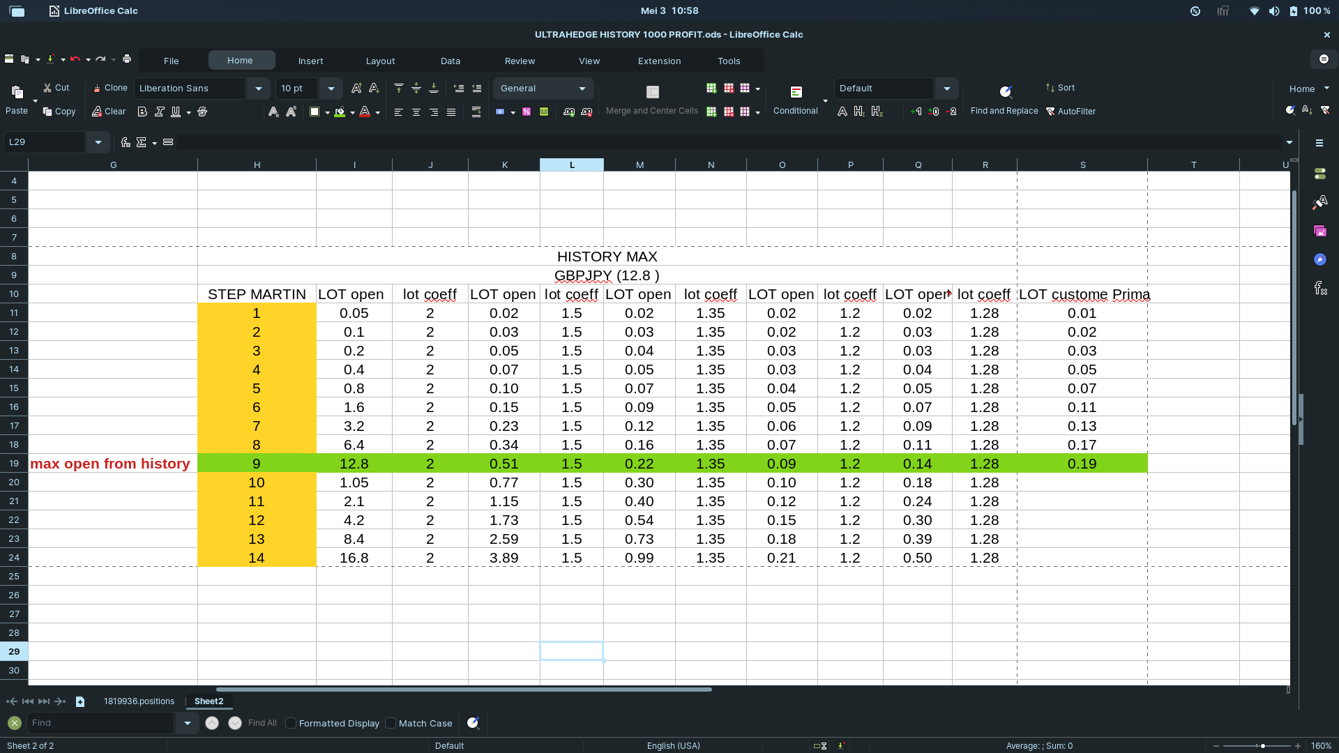Switch to the Review tab
This screenshot has width=1339, height=753.
(x=520, y=61)
